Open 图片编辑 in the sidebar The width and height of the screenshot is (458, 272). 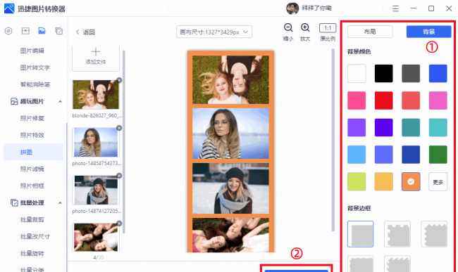pyautogui.click(x=32, y=51)
